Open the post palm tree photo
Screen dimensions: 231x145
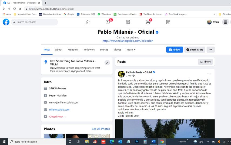pos(165,129)
